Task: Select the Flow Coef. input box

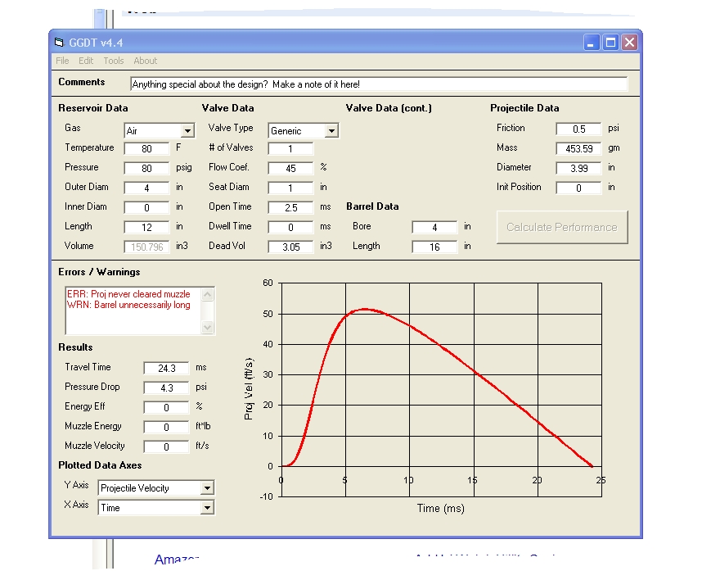Action: 290,168
